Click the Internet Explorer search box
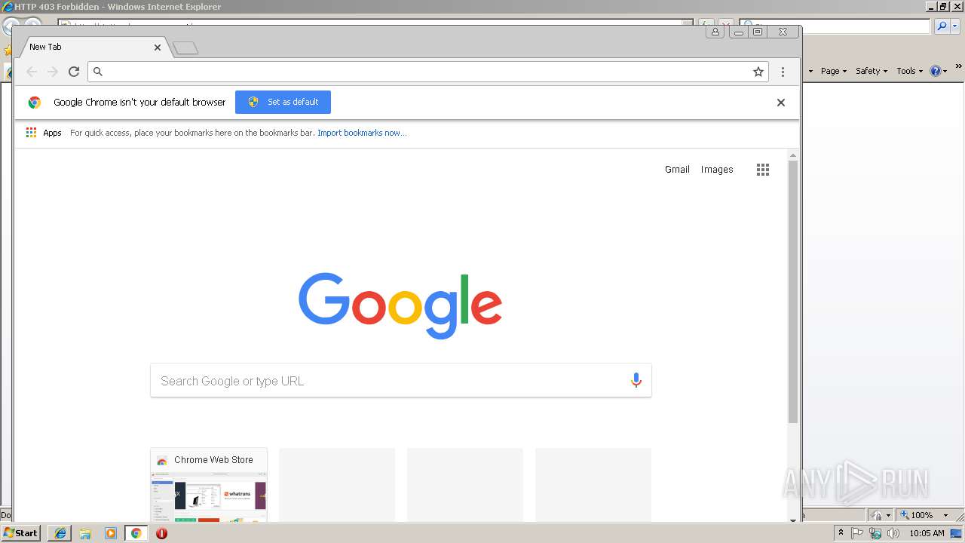 tap(835, 26)
